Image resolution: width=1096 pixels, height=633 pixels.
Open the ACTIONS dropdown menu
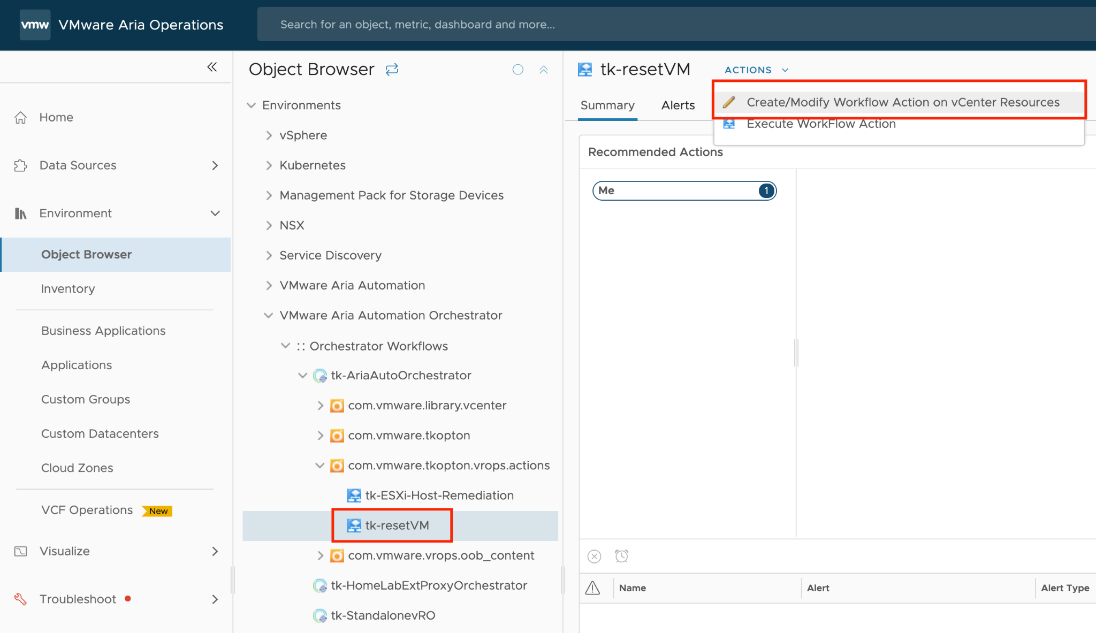pos(757,70)
